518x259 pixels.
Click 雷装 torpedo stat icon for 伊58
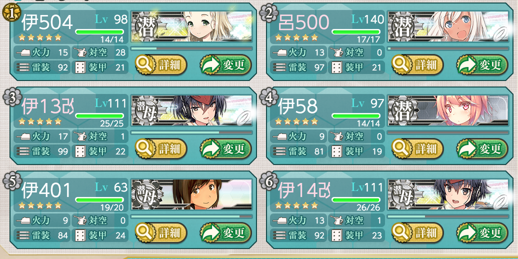point(279,152)
